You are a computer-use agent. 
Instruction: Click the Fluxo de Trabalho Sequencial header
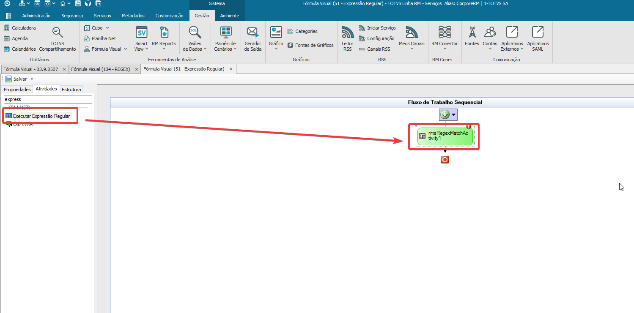(x=445, y=102)
